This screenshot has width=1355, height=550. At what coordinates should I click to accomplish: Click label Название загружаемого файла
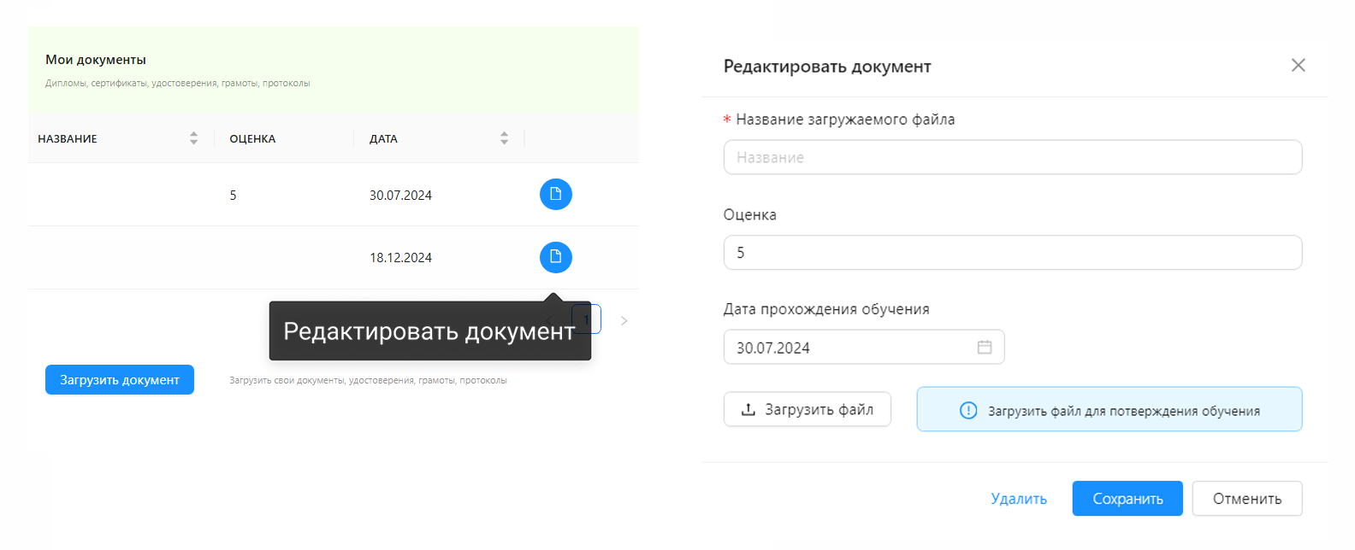click(845, 120)
